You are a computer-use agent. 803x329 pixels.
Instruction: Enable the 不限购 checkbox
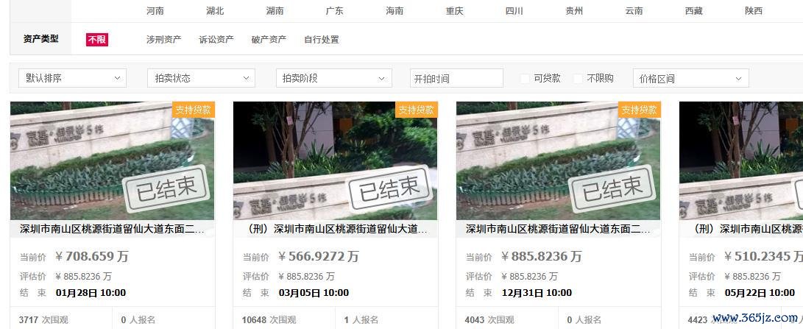click(x=578, y=79)
